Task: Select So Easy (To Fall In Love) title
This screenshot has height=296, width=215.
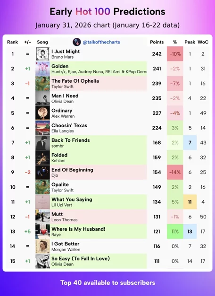Action: click(81, 259)
